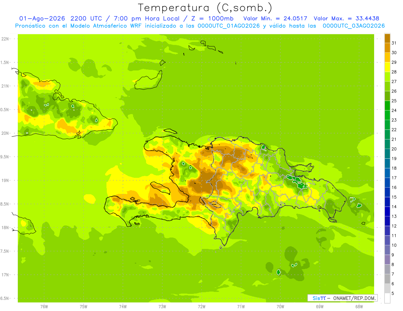This screenshot has height=311, width=403.
Task: Click the "18N" latitude axis label
Action: (5, 227)
